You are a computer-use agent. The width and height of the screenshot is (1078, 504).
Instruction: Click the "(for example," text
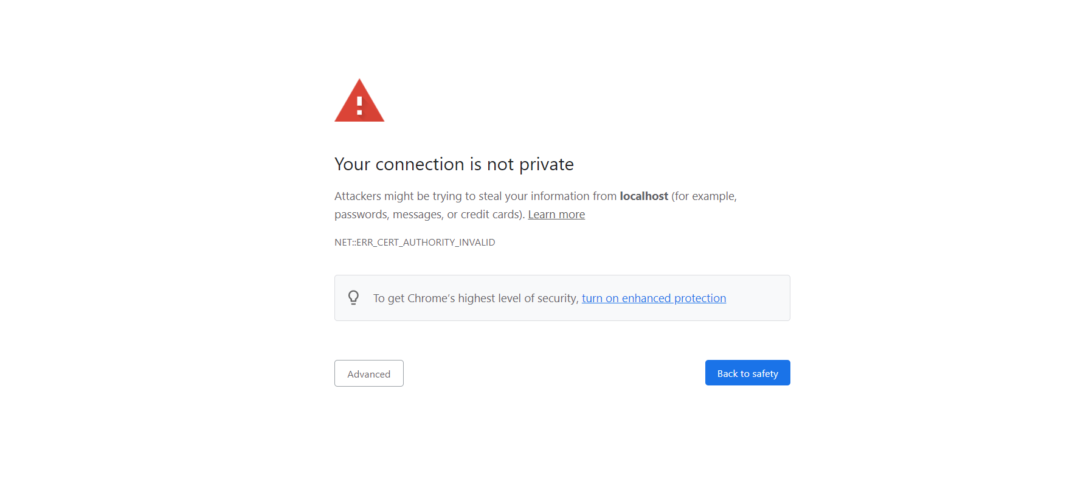704,196
